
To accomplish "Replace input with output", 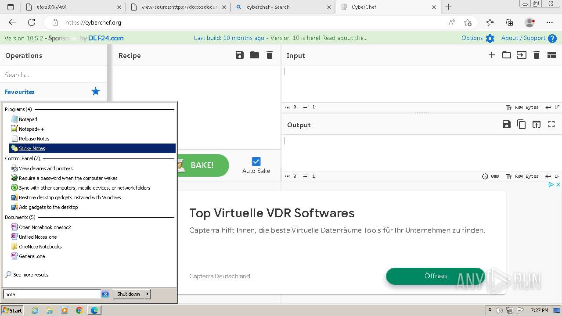I will (x=537, y=125).
